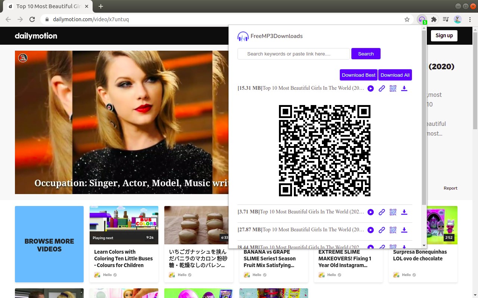The height and width of the screenshot is (298, 478).
Task: Click the popup scrollbar down arrow
Action: click(424, 246)
